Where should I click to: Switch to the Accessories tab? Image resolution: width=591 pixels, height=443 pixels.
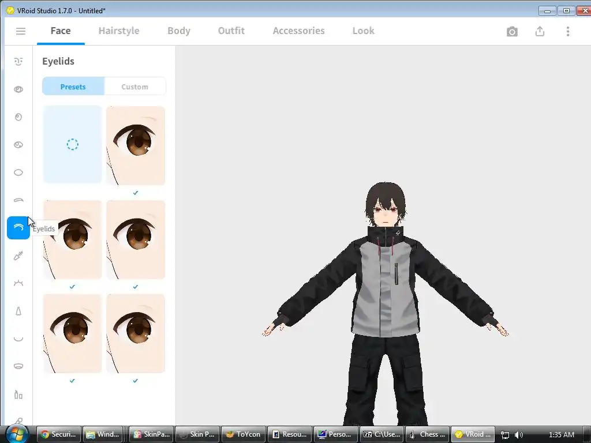coord(298,31)
